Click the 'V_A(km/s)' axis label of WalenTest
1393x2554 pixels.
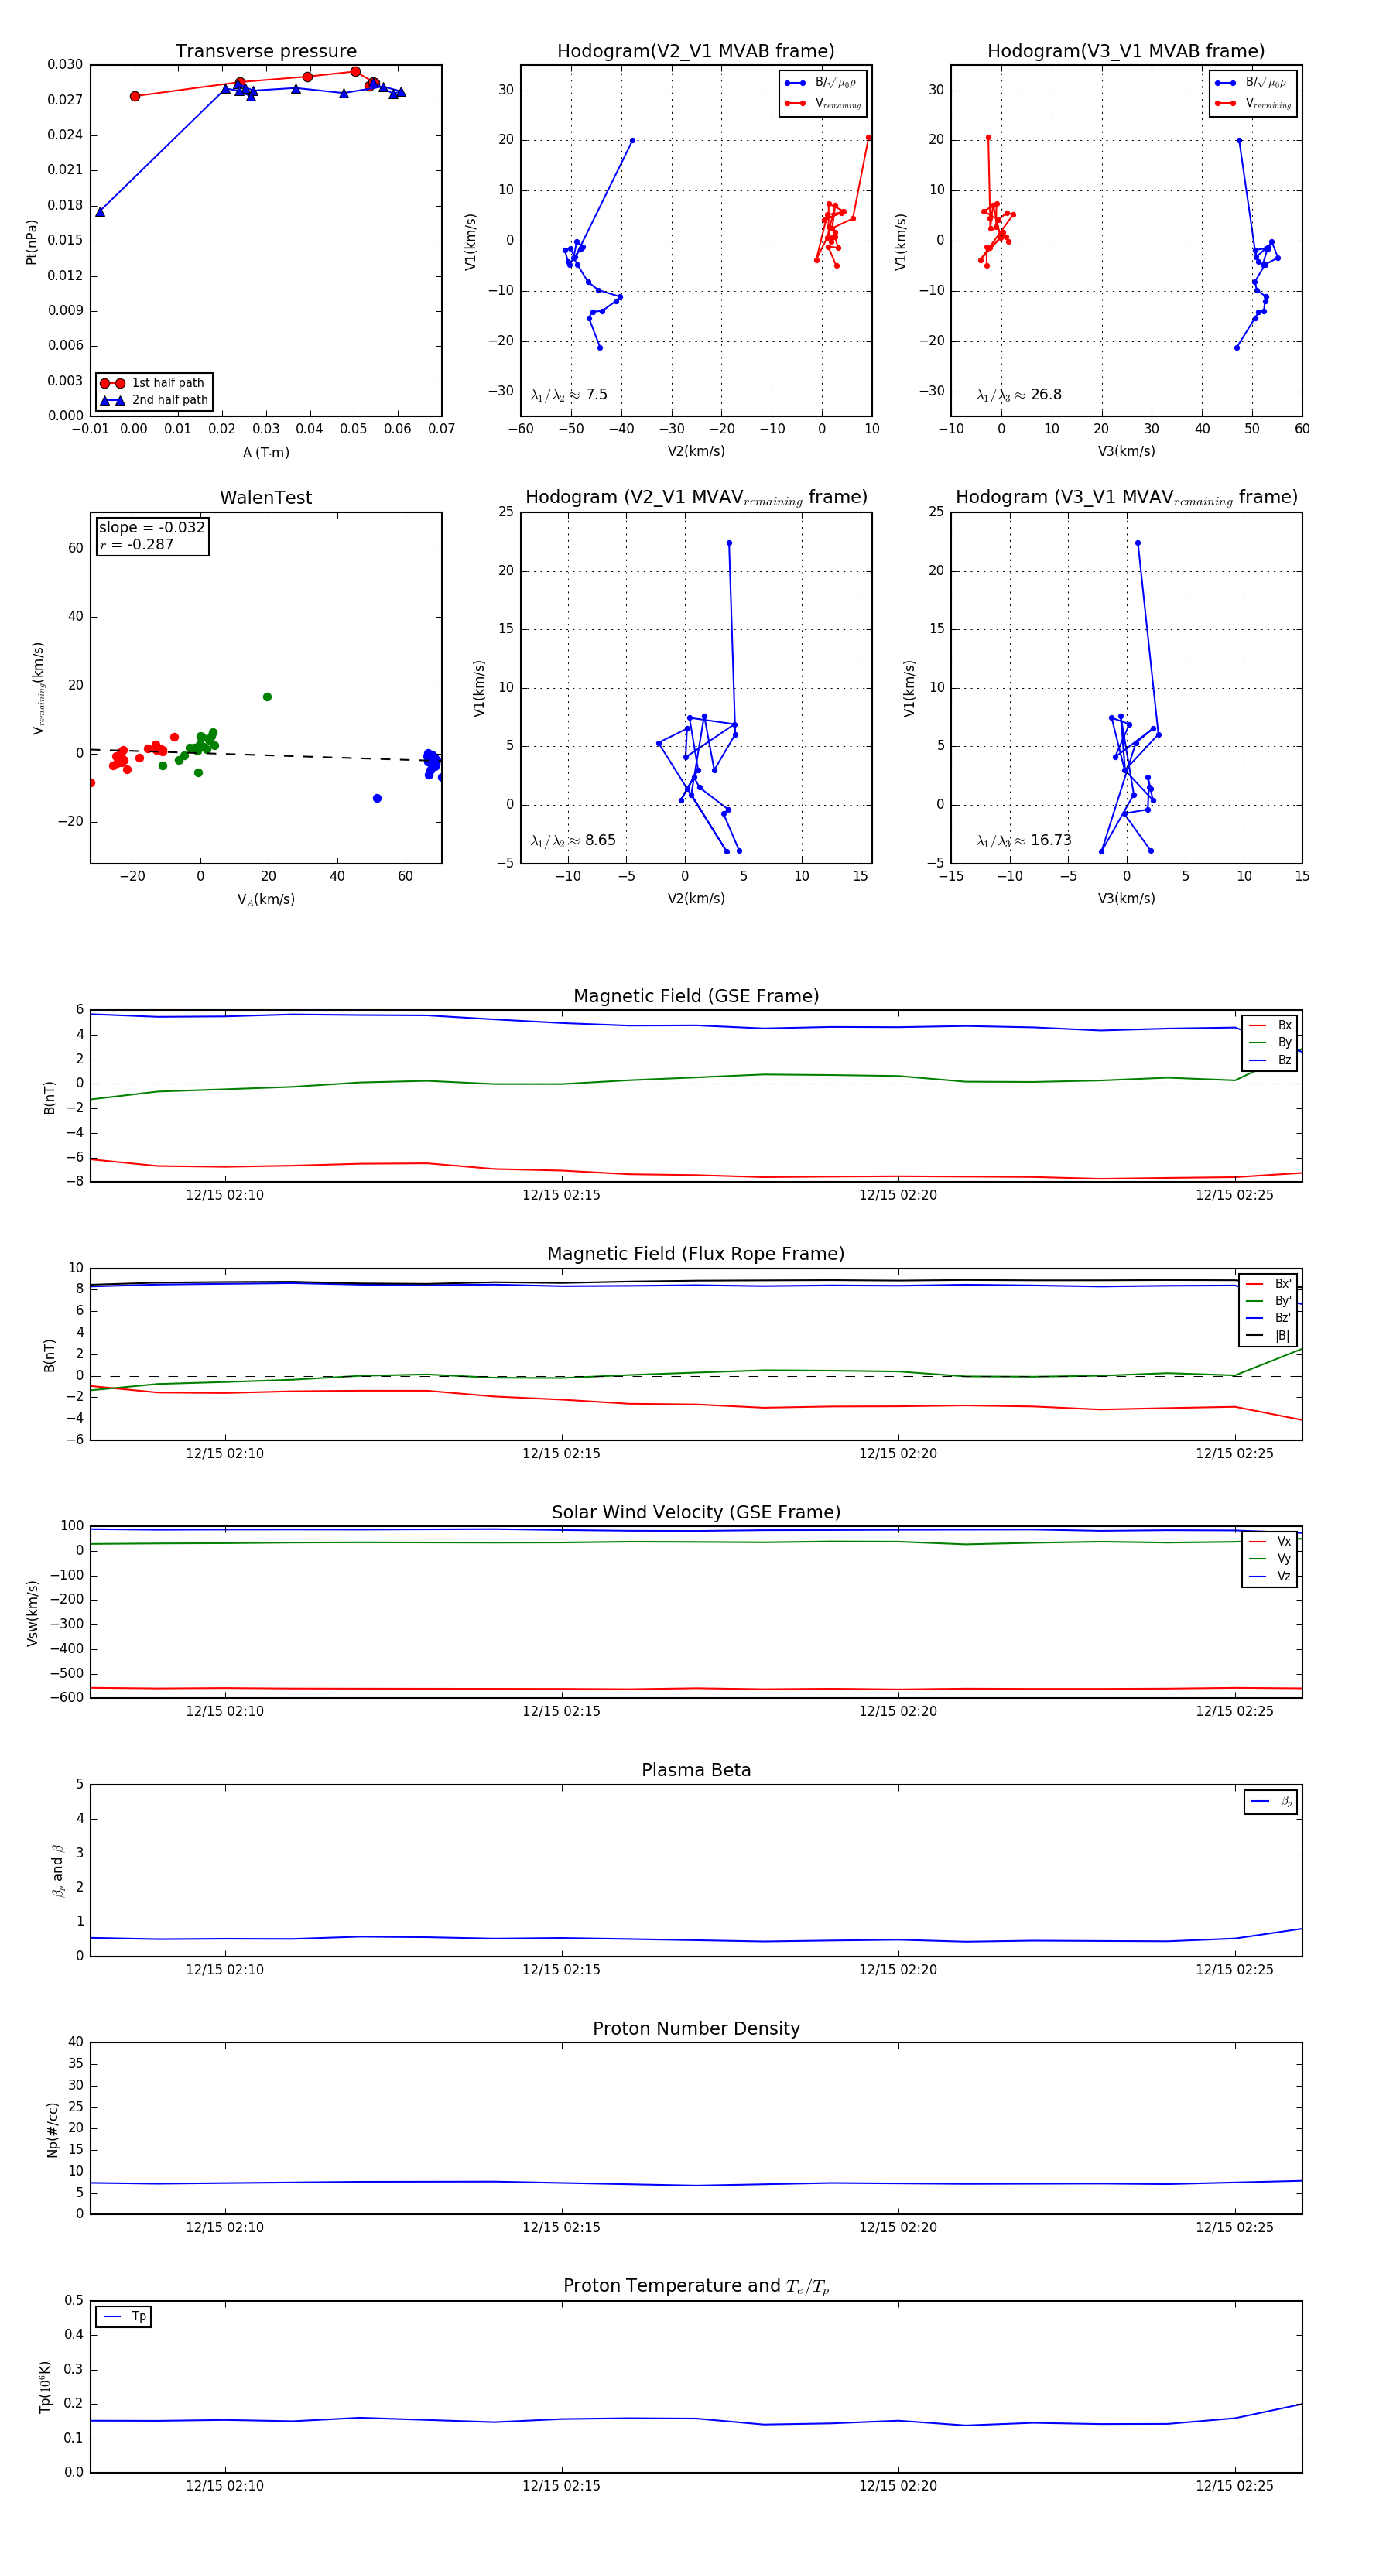click(265, 899)
